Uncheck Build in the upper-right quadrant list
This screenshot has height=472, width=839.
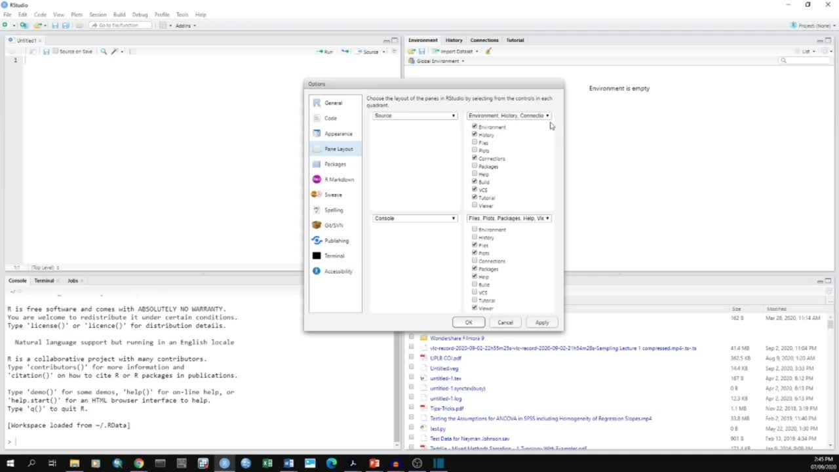pyautogui.click(x=475, y=182)
